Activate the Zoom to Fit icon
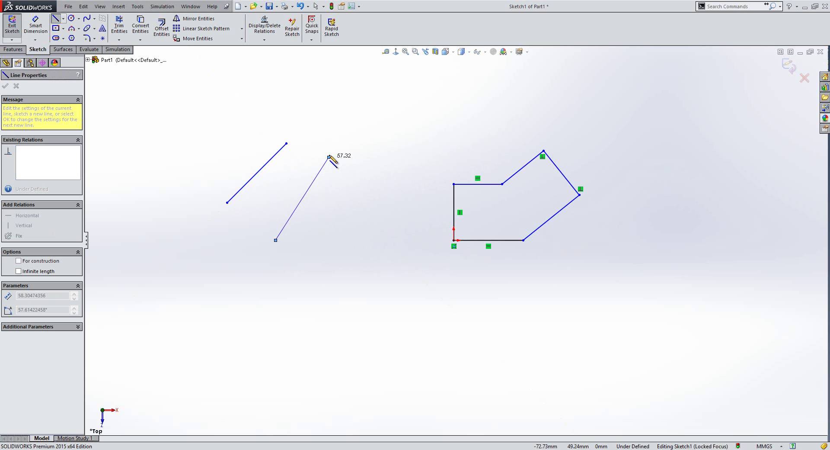 click(405, 51)
